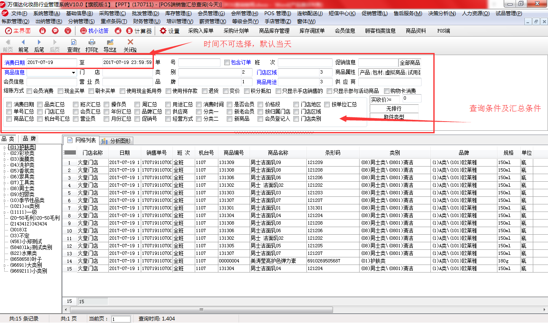
Task: Click the 门店区域 link label
Action: click(x=267, y=72)
